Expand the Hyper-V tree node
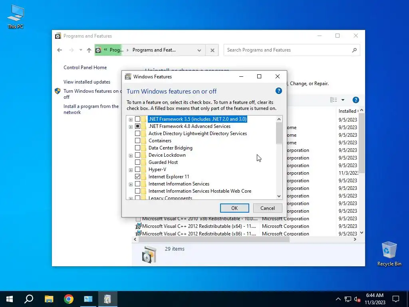Screen dimensions: 409x307 click(131, 170)
